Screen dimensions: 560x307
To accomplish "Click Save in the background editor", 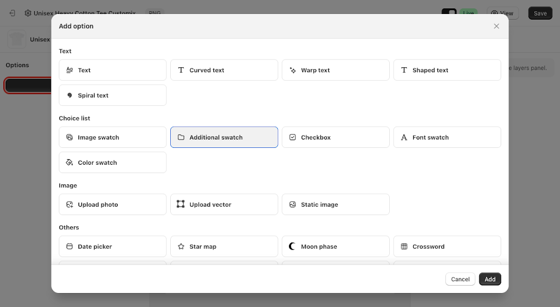I will (540, 13).
